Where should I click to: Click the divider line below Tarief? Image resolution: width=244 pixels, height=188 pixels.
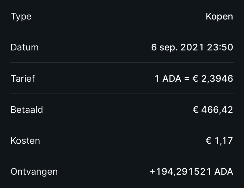(122, 94)
